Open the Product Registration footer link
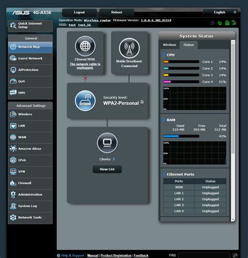The image size is (248, 258). (x=116, y=255)
